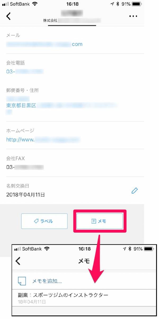The height and width of the screenshot is (319, 159).
Task: Tap the note icon on the メモ button
Action: (94, 221)
